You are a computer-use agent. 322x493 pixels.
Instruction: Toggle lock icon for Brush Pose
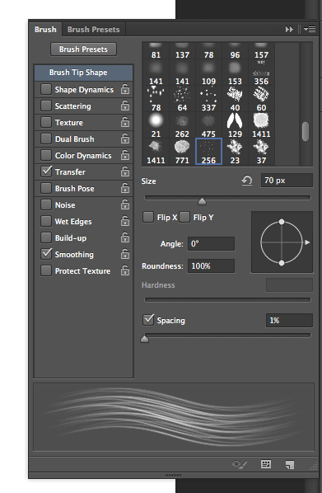pos(125,188)
